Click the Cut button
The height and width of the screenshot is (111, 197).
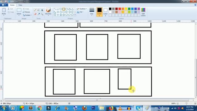point(10,9)
